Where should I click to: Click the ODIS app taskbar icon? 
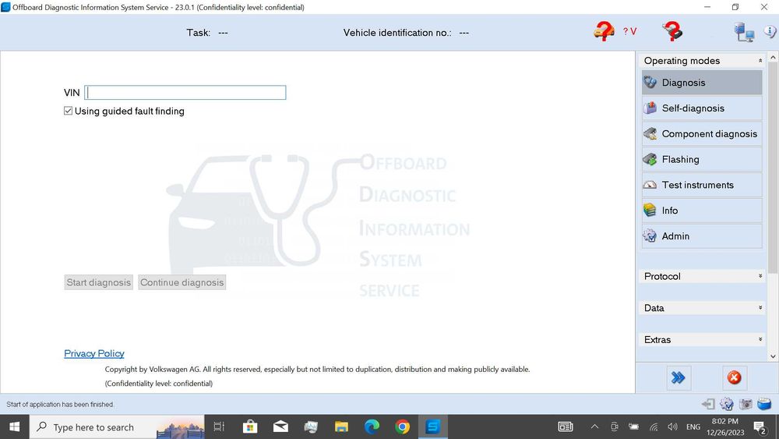pos(433,427)
